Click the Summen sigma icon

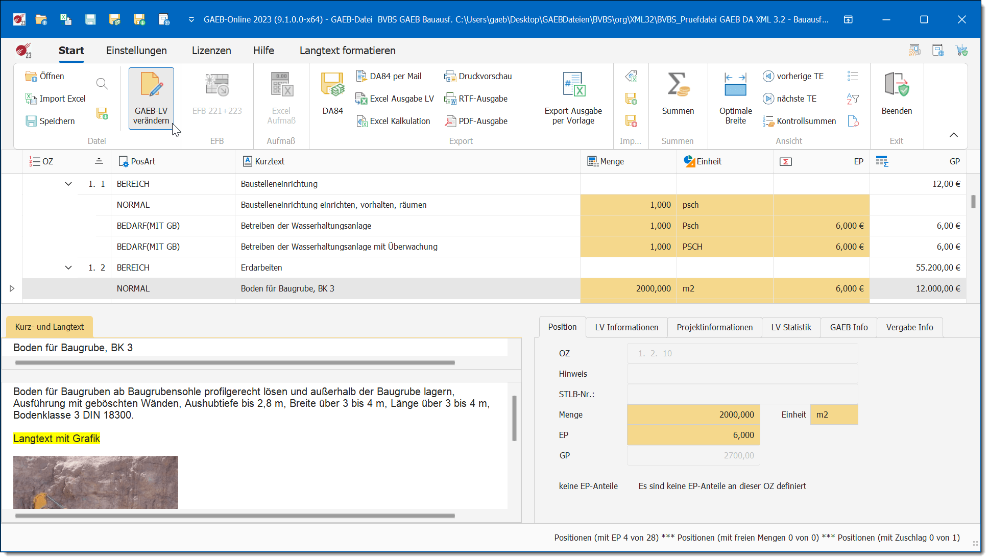click(x=678, y=85)
